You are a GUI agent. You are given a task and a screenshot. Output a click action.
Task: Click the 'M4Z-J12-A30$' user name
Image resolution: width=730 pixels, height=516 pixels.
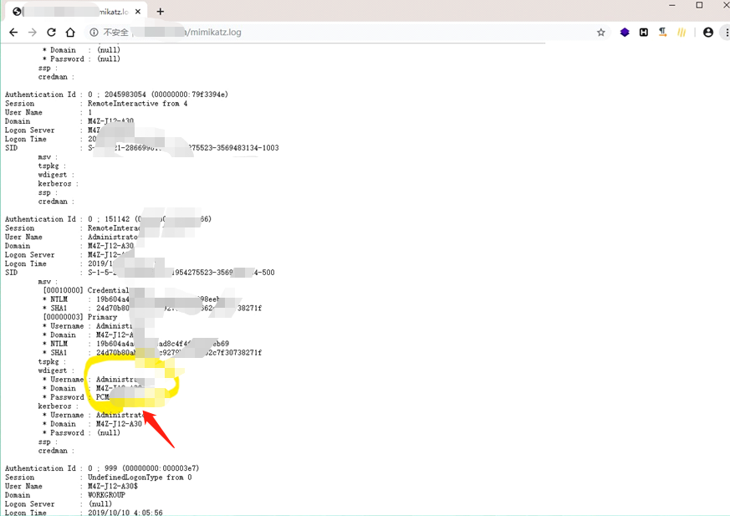pos(113,486)
